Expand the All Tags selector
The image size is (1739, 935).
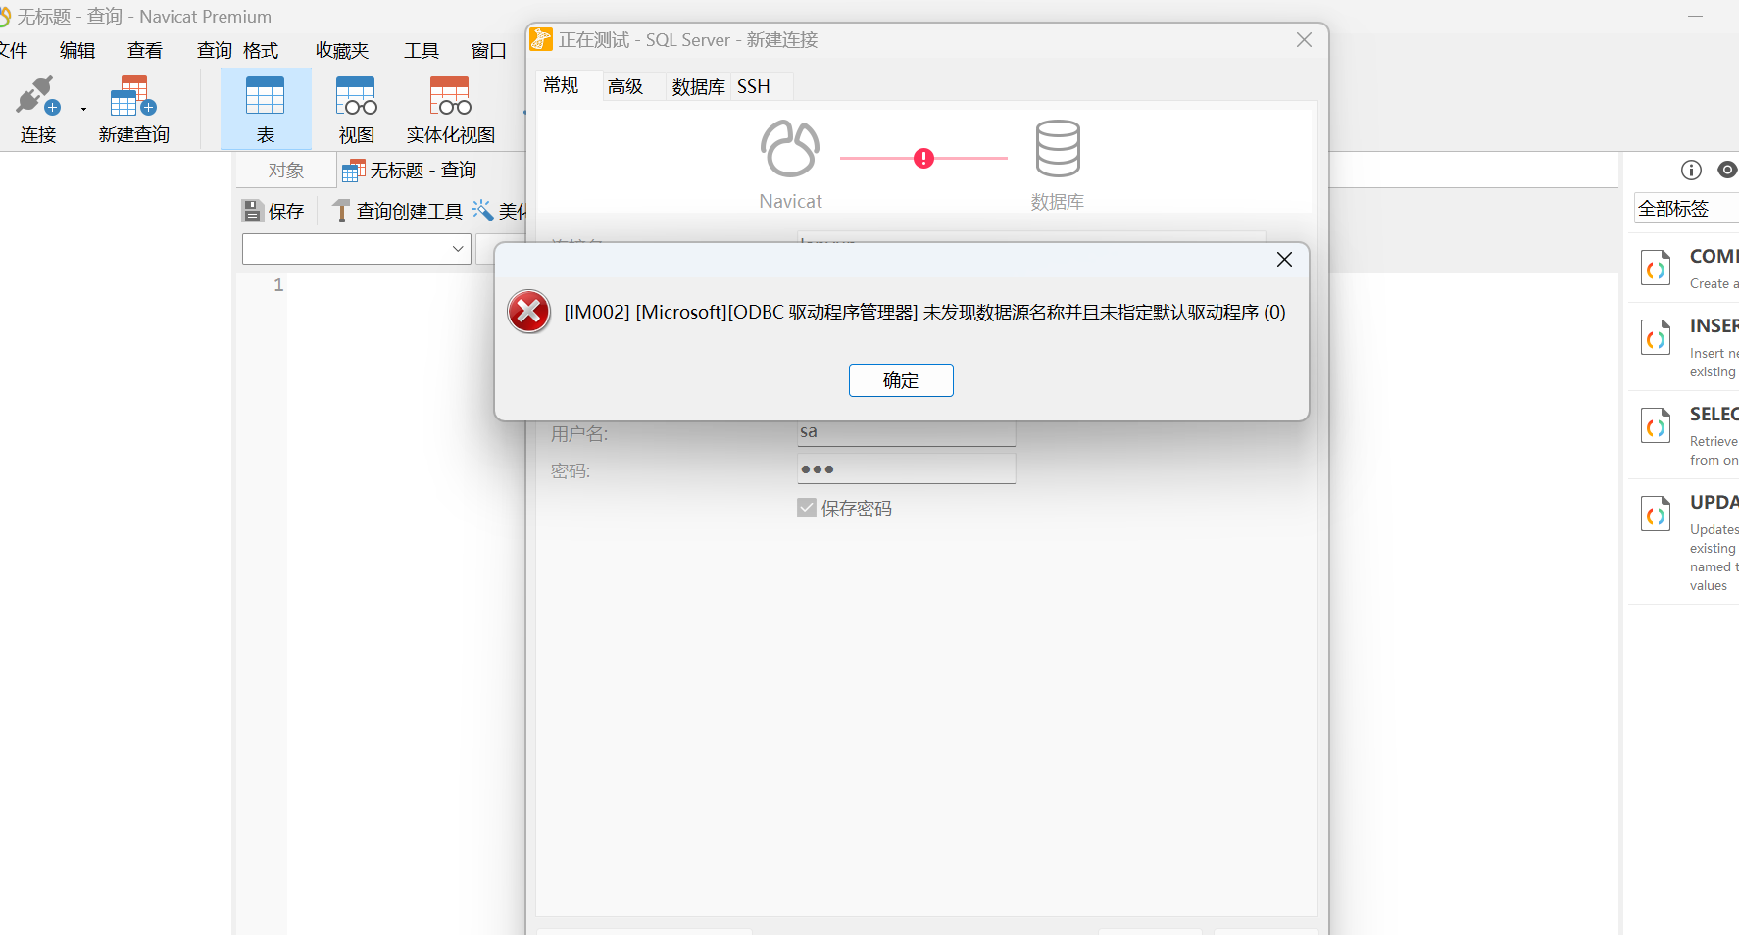(x=1684, y=209)
